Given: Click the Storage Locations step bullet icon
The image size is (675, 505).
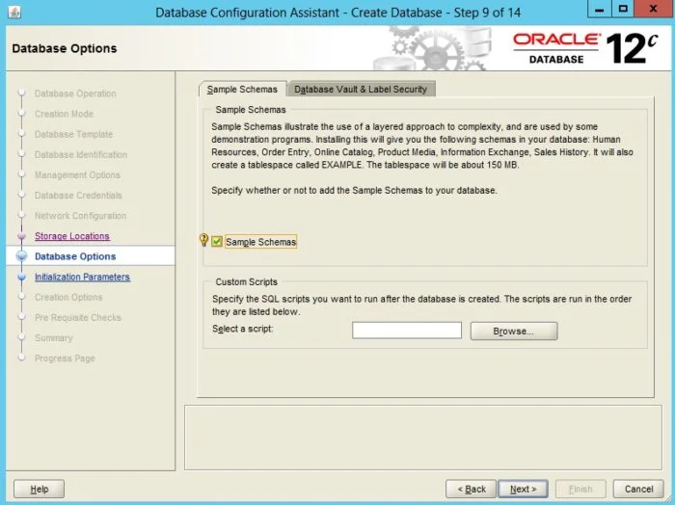Looking at the screenshot, I should [x=21, y=236].
